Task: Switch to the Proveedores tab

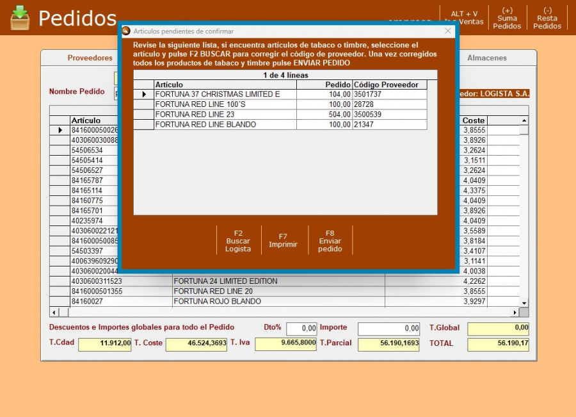Action: point(90,58)
